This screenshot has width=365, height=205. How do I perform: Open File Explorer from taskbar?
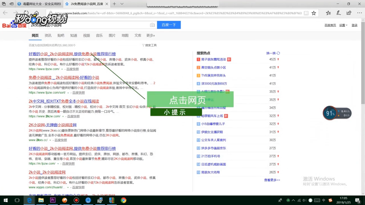click(x=41, y=200)
